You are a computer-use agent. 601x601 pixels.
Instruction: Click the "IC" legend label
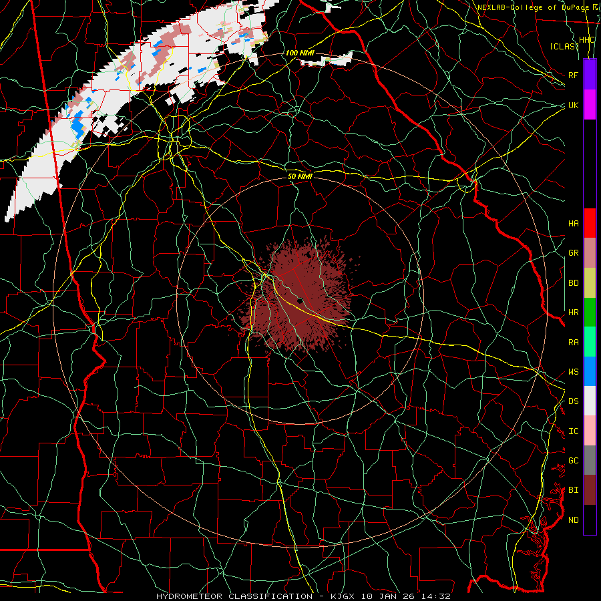(573, 431)
